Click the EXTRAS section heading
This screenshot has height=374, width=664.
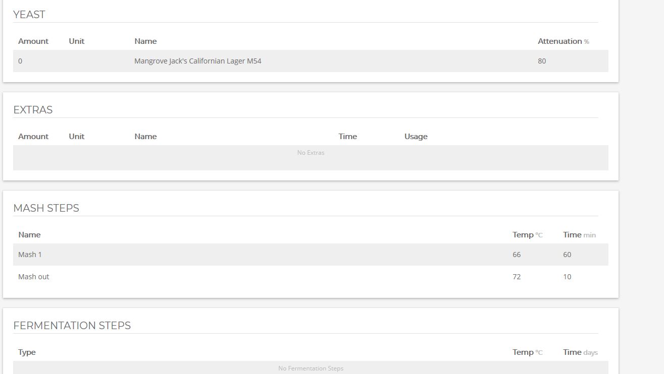pos(33,110)
